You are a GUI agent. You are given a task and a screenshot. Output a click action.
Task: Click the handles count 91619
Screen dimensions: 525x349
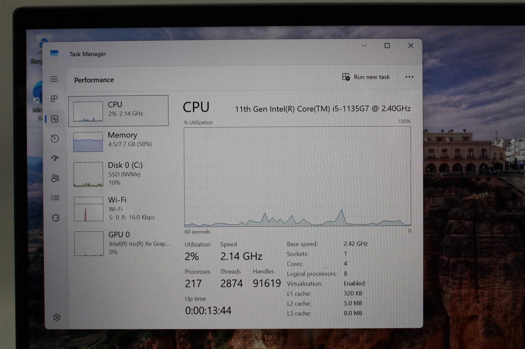click(267, 283)
